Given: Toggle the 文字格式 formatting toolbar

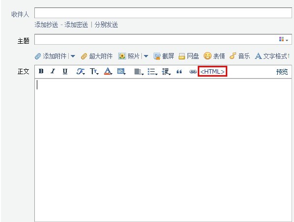Looking at the screenshot, I should (x=272, y=56).
